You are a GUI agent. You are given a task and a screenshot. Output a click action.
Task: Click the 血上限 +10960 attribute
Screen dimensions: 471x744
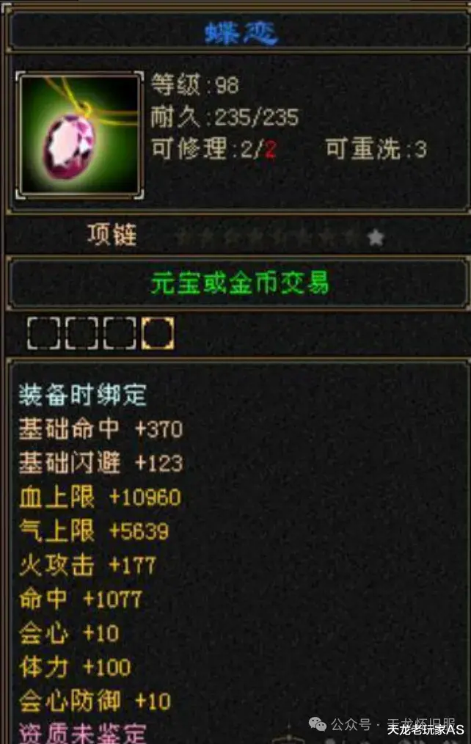100,497
